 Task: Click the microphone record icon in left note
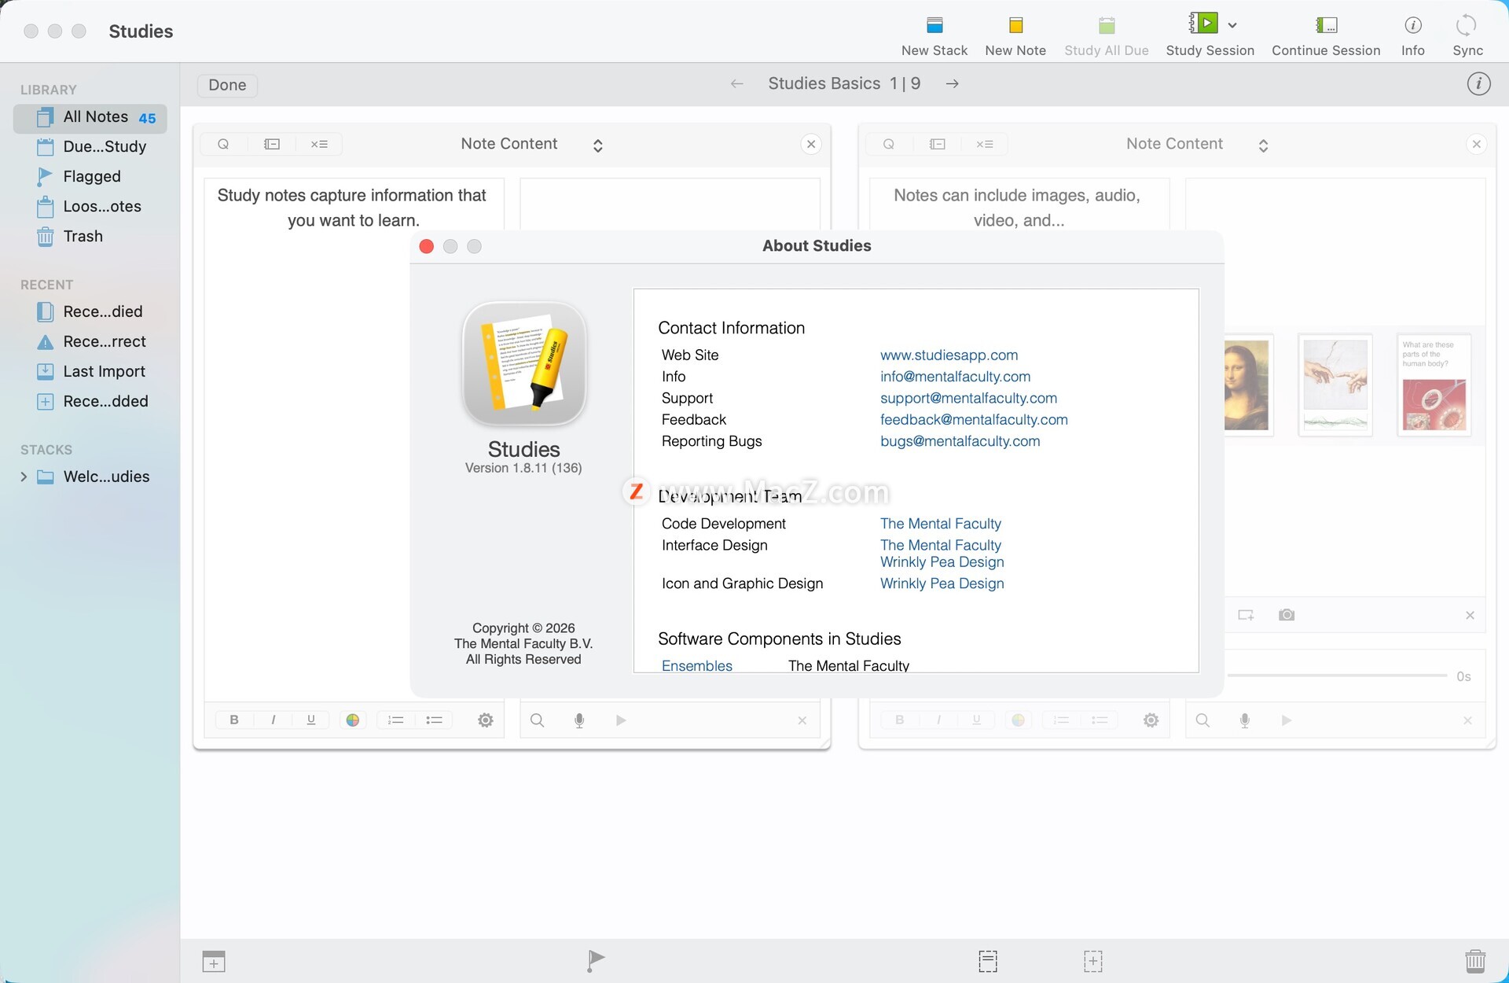point(579,720)
